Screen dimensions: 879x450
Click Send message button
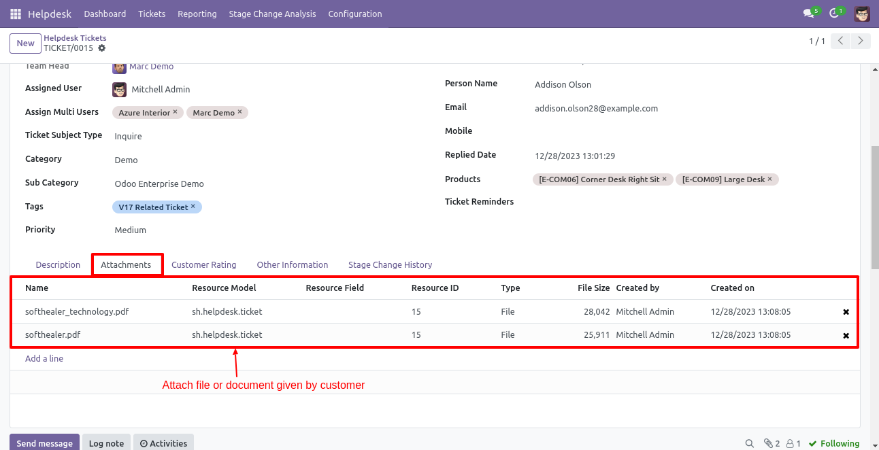click(44, 443)
